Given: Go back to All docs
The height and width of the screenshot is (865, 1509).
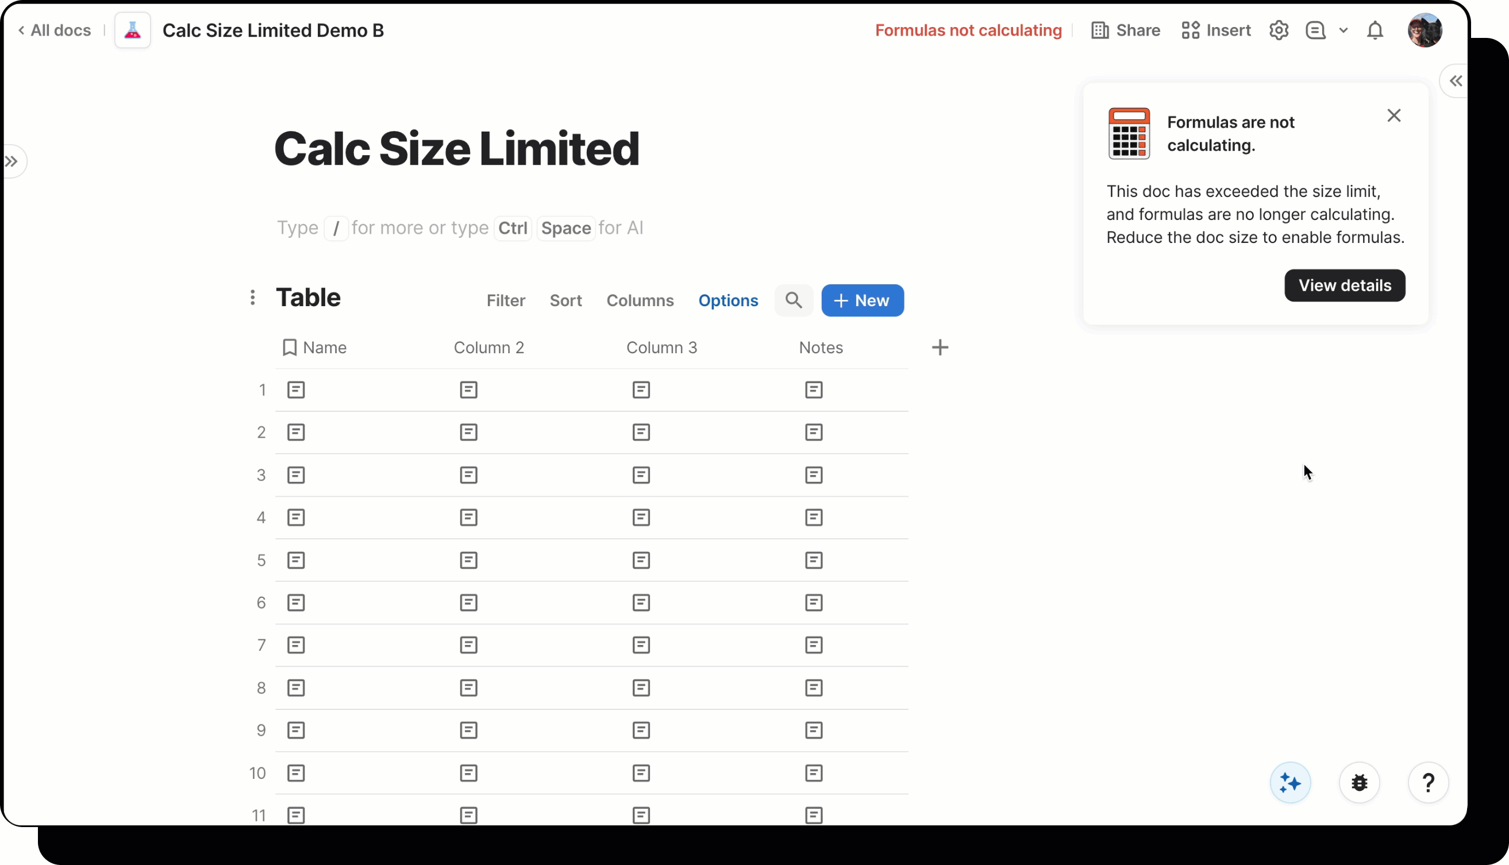Looking at the screenshot, I should click(55, 30).
